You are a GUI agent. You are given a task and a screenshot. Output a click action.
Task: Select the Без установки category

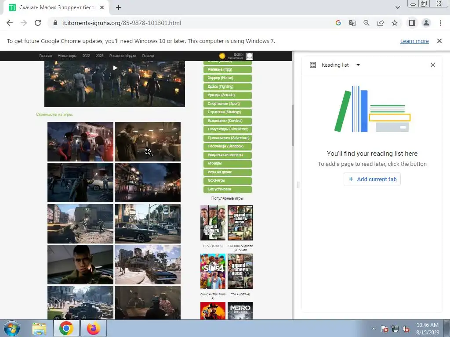coord(228,189)
